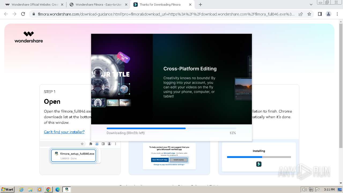Click the 61% progress value

tap(233, 133)
